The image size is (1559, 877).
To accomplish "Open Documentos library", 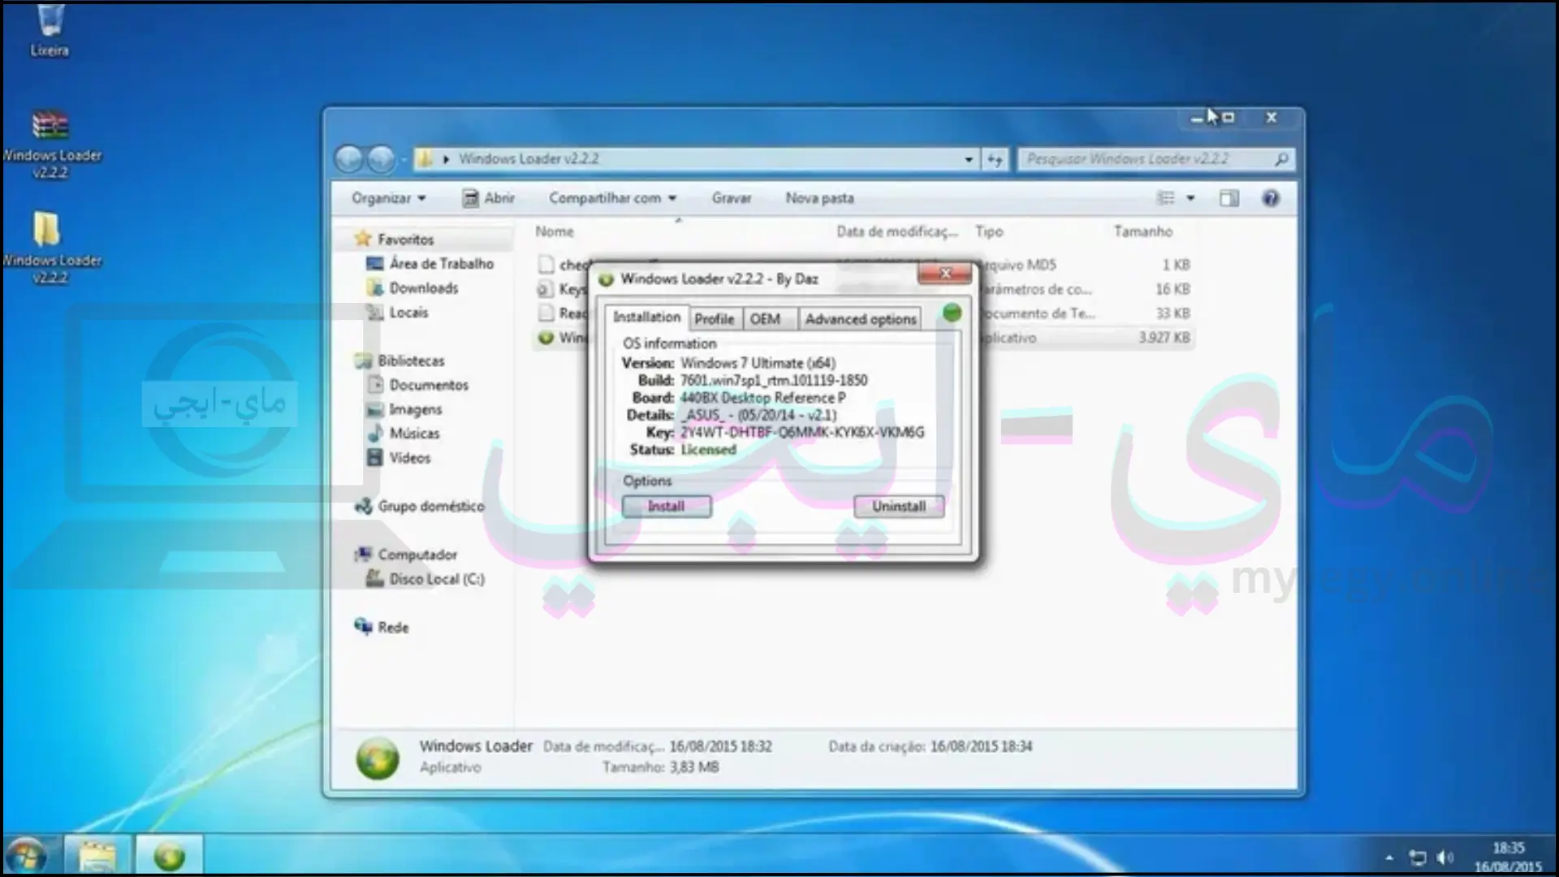I will [418, 385].
